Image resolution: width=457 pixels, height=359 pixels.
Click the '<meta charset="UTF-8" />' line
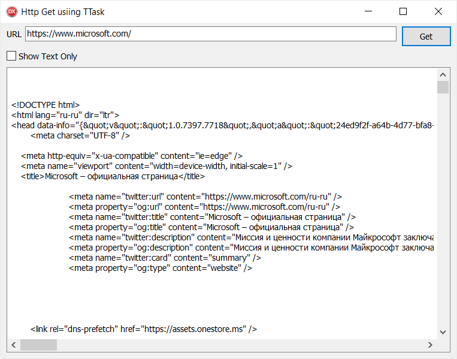tap(80, 135)
